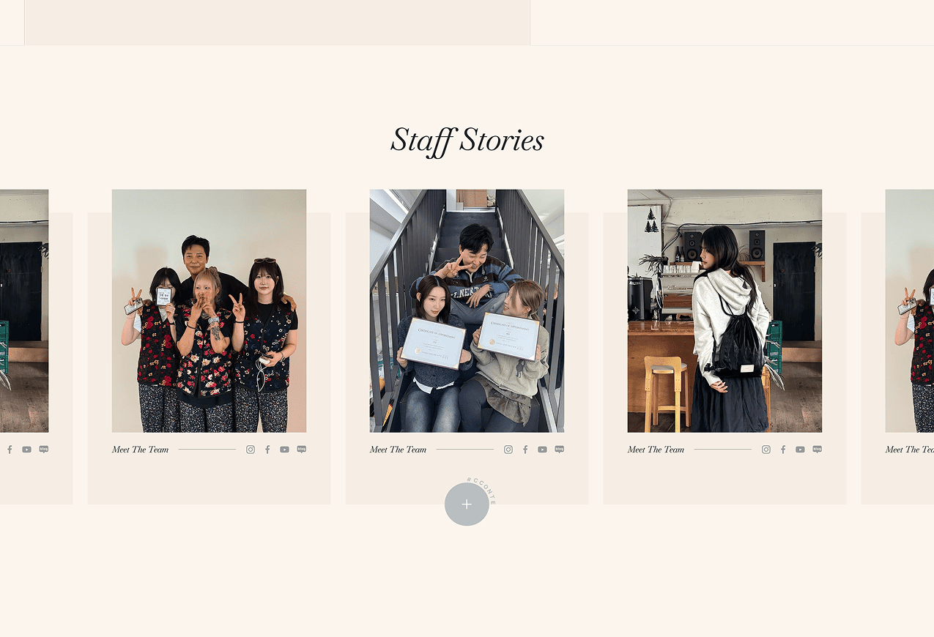Screen dimensions: 934x637
Task: Open blog icon under backpack woman photo
Action: 818,450
